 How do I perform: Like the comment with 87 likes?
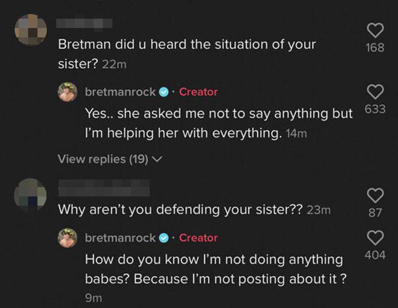[375, 195]
